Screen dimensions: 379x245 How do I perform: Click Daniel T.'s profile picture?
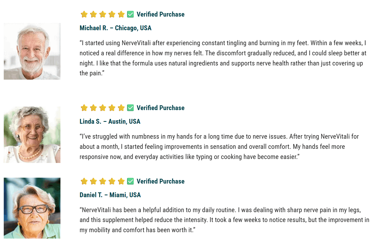(x=32, y=208)
